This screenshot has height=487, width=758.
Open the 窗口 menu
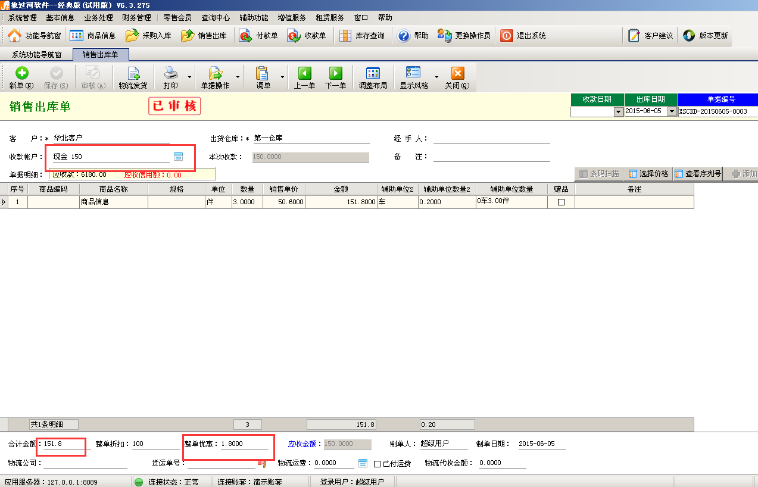[361, 18]
